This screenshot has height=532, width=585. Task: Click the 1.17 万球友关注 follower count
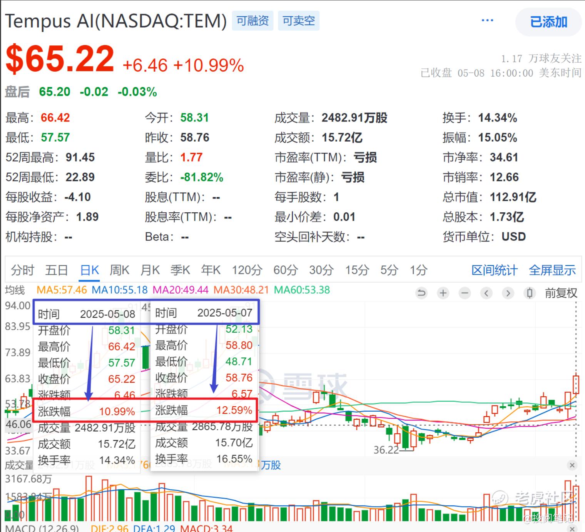[541, 59]
